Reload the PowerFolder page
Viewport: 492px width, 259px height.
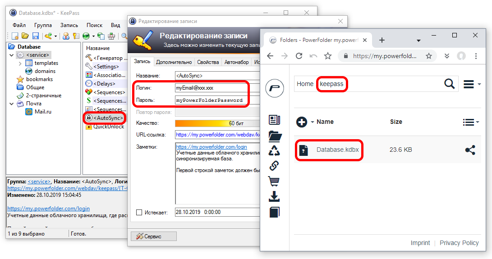pyautogui.click(x=299, y=56)
